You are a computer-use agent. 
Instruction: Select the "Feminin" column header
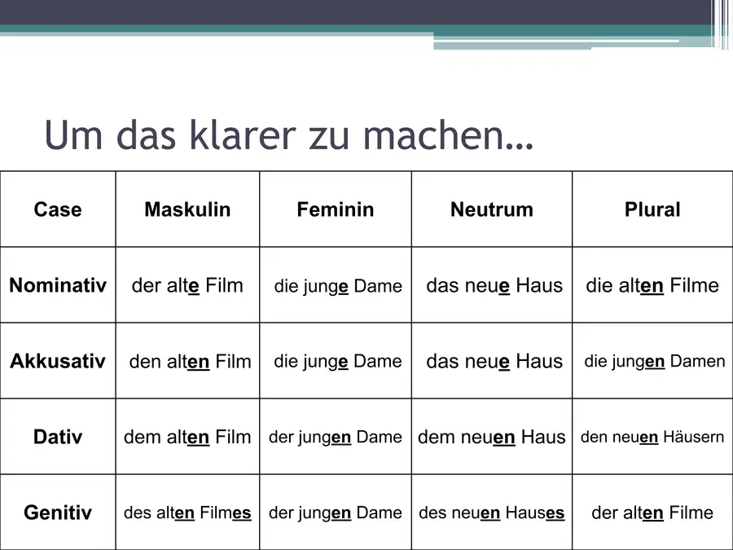tap(336, 209)
